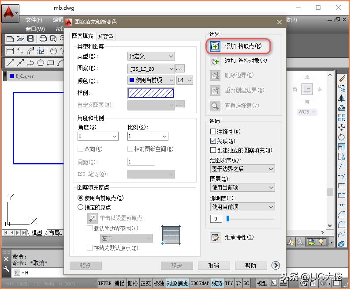Select Specified origin radio button

(x=80, y=207)
